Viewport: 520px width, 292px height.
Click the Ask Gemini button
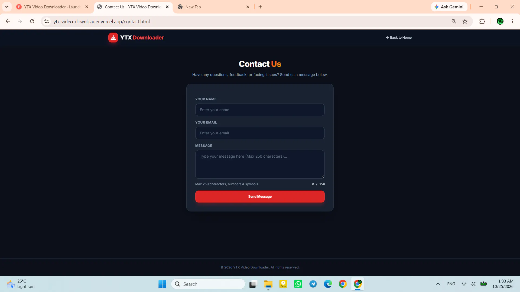coord(449,7)
